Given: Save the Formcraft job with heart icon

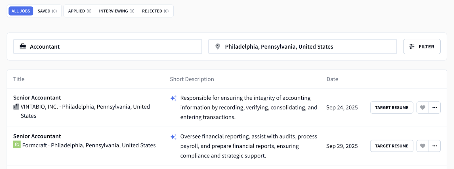Looking at the screenshot, I should [423, 146].
